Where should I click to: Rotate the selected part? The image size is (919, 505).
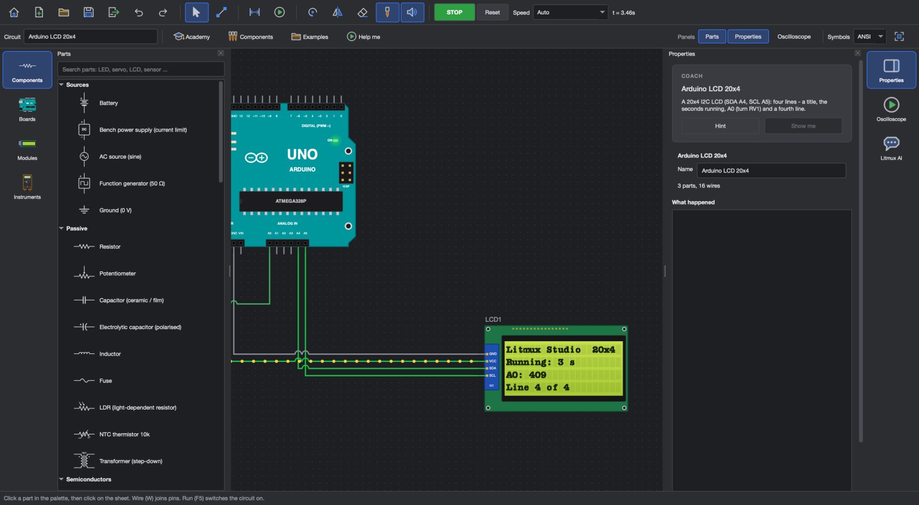[x=312, y=12]
